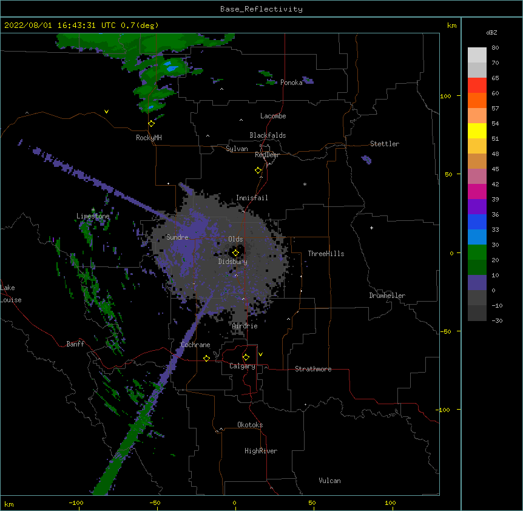This screenshot has height=511, width=523.
Task: Click the RockyMH label
Action: 149,138
